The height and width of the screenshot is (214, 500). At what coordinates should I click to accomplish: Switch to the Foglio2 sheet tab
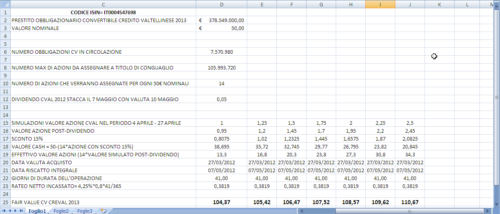tap(61, 211)
